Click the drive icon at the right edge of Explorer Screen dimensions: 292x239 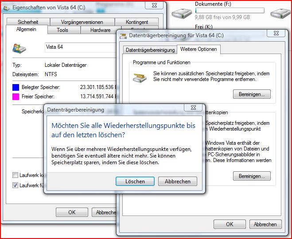(x=280, y=14)
